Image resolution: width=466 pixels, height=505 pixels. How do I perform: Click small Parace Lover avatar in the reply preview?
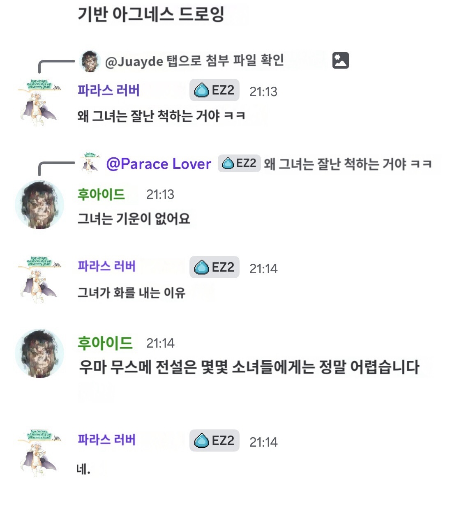(x=90, y=163)
